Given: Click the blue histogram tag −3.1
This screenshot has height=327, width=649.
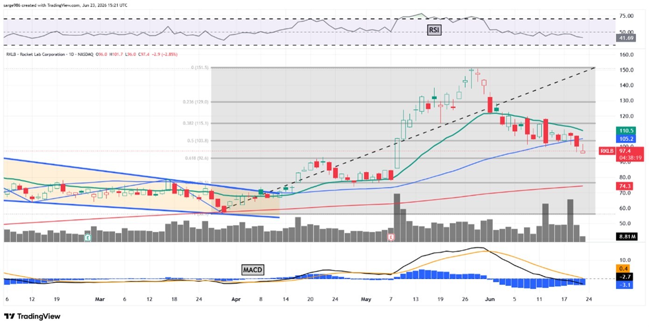Looking at the screenshot, I should 624,285.
